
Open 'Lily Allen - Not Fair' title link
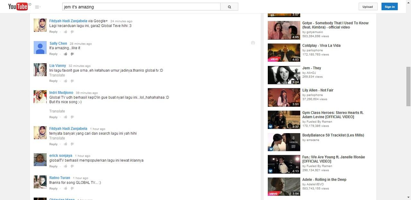[318, 90]
